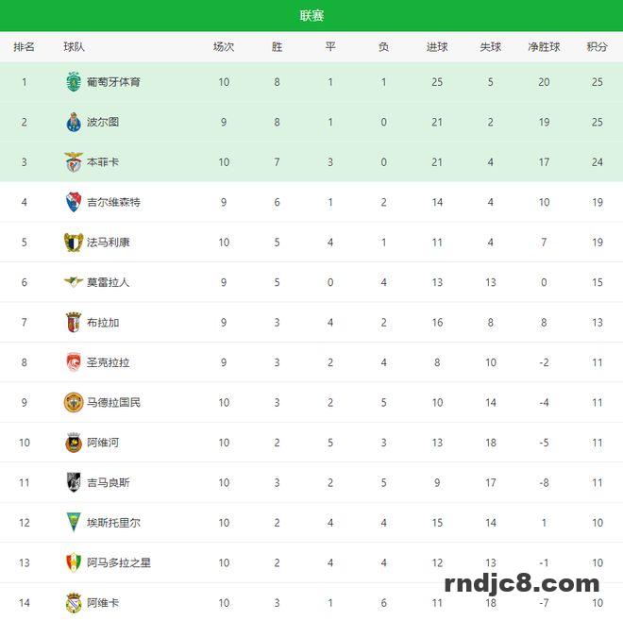Open the 阿维卡 team name link
623x620 pixels.
click(x=103, y=602)
